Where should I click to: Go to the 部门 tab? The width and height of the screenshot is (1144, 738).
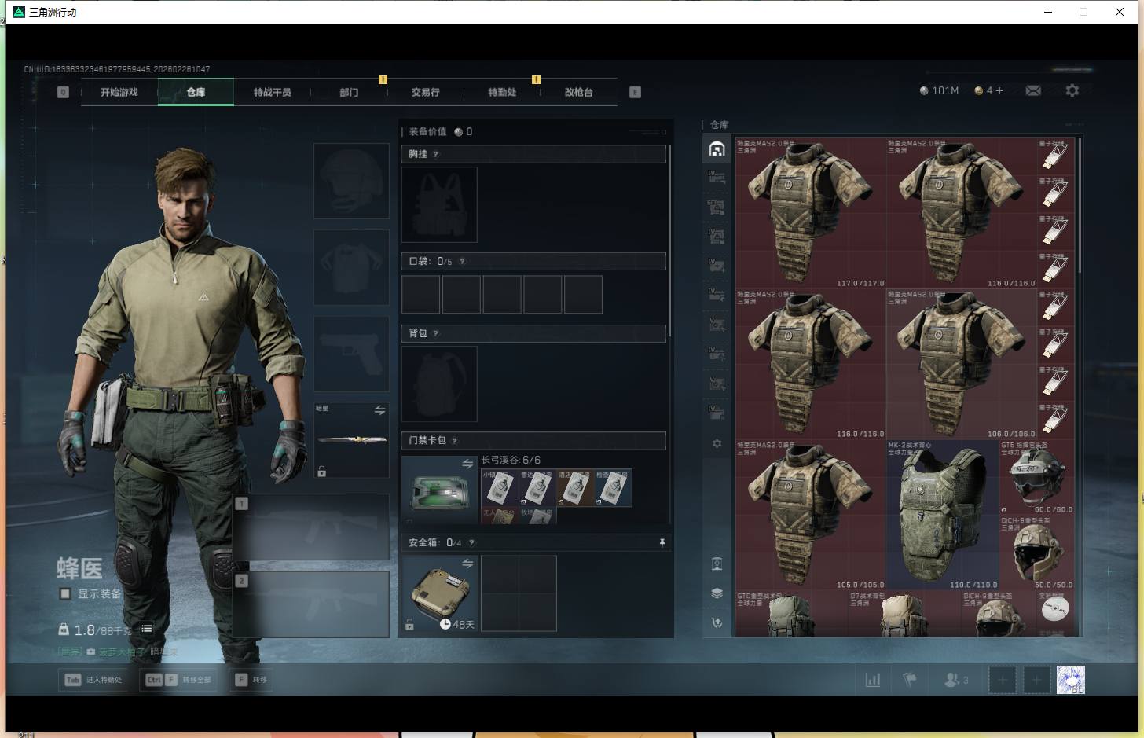(349, 92)
